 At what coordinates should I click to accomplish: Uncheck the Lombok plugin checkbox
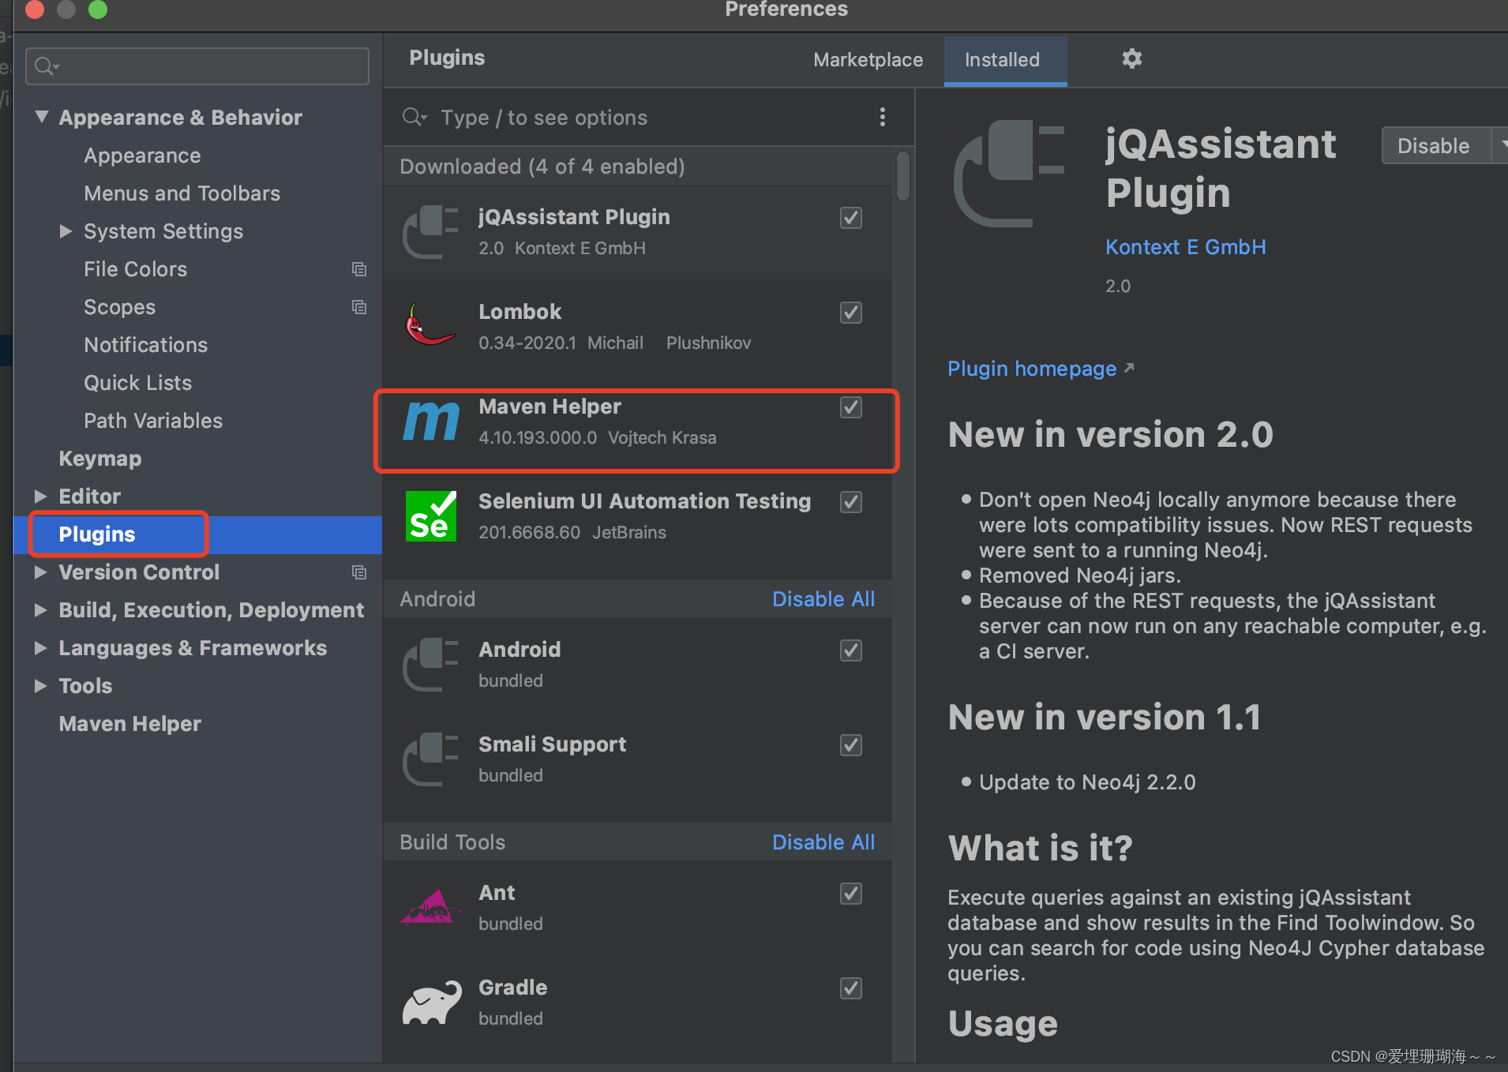click(850, 313)
